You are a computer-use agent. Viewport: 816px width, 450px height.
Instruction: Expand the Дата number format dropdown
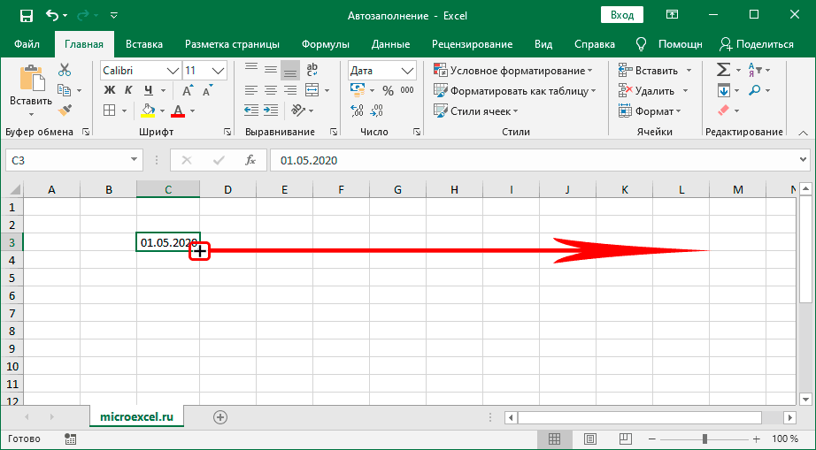click(x=407, y=71)
